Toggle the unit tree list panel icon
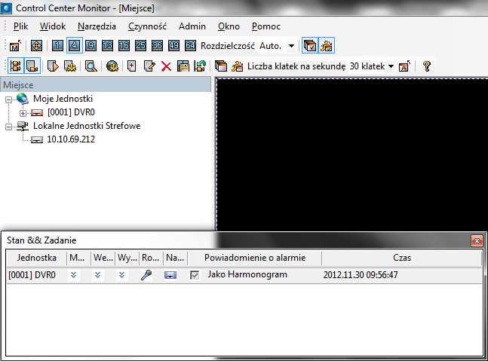 (15, 66)
